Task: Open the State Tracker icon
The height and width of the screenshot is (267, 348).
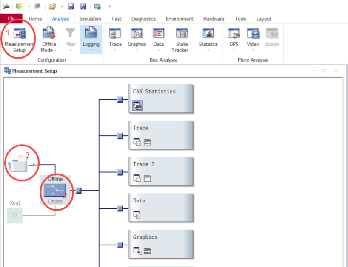Action: click(182, 34)
